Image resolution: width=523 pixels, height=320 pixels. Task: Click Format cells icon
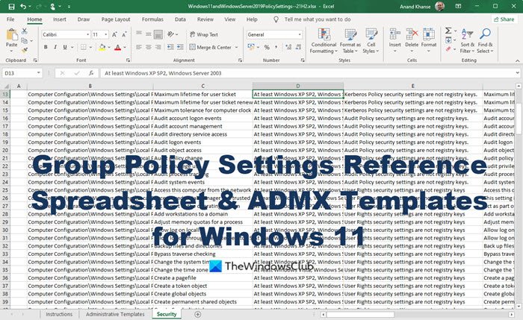(429, 34)
